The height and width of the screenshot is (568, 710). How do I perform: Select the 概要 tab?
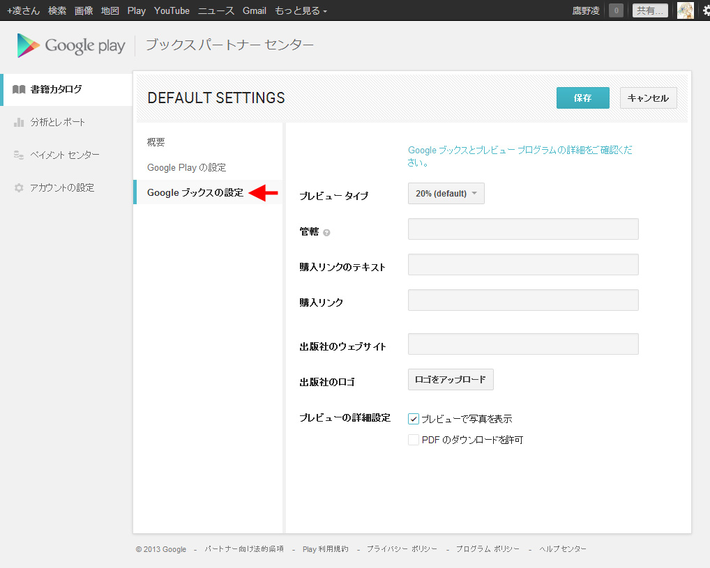pos(156,142)
